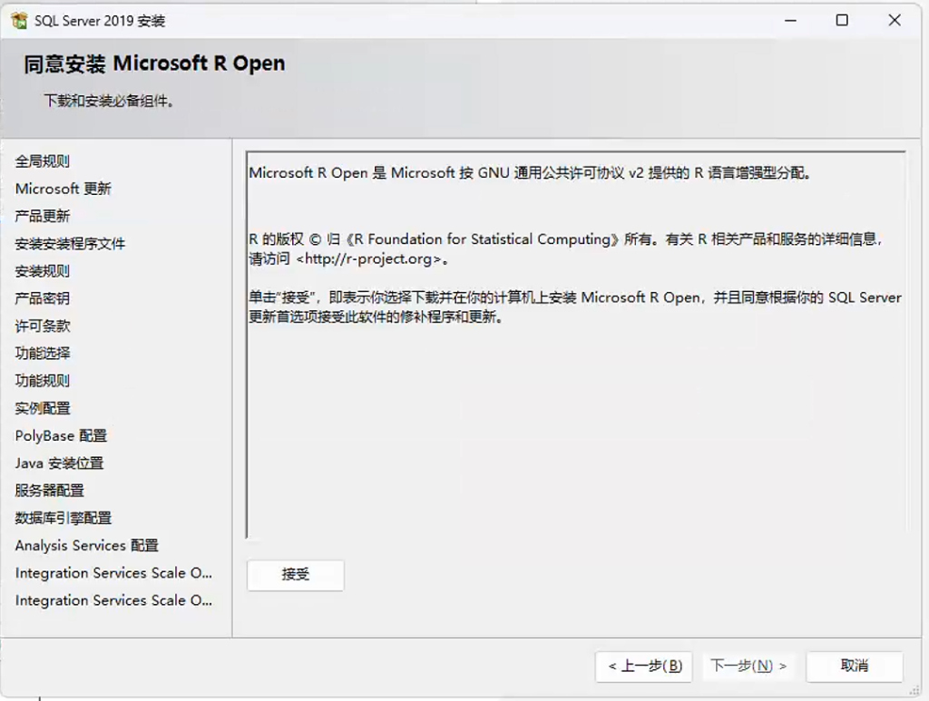Cancel setup with 取消 button
Image resolution: width=929 pixels, height=701 pixels.
point(855,667)
